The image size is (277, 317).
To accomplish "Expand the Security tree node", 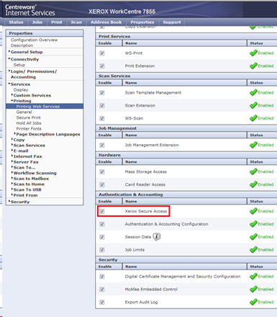I will 19,202.
